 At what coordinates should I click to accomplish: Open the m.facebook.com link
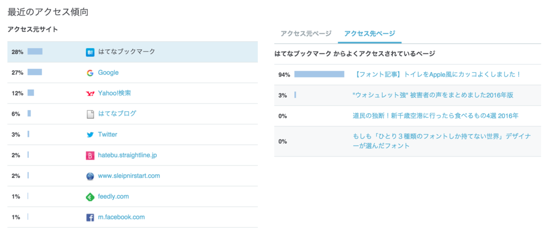click(x=121, y=217)
